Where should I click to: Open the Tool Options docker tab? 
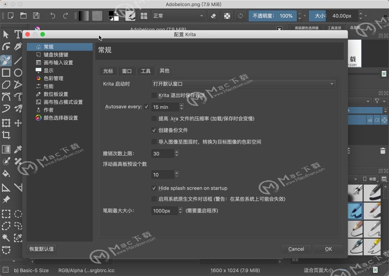[x=334, y=28]
